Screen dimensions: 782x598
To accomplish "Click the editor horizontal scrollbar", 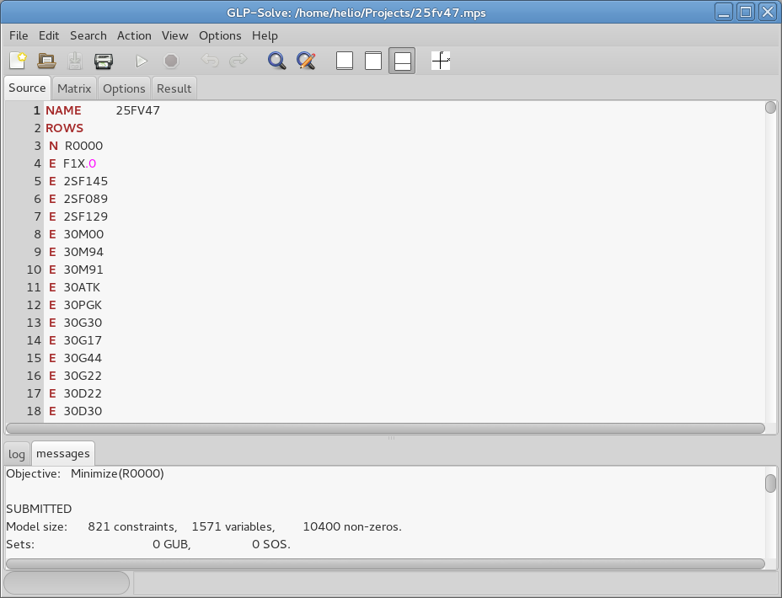I will pyautogui.click(x=385, y=428).
